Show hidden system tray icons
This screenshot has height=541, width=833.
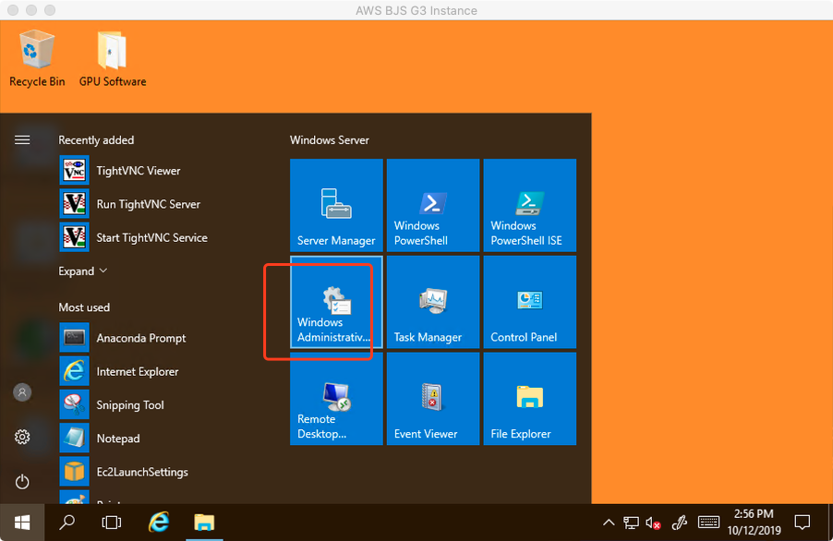tap(609, 523)
